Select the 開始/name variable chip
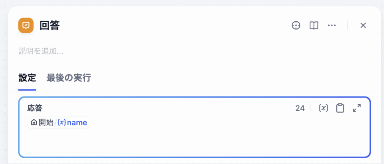This screenshot has width=384, height=164. pos(59,122)
